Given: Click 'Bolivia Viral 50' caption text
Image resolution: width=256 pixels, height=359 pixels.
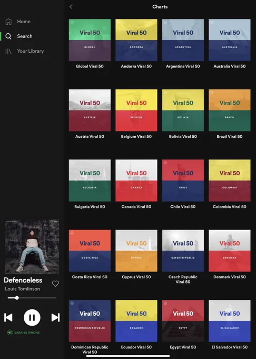Looking at the screenshot, I should click(183, 136).
